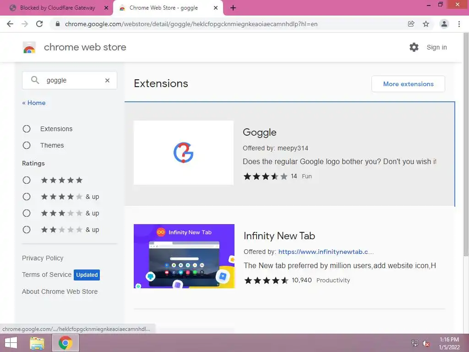Click the Chrome taskbar icon

tap(65, 343)
